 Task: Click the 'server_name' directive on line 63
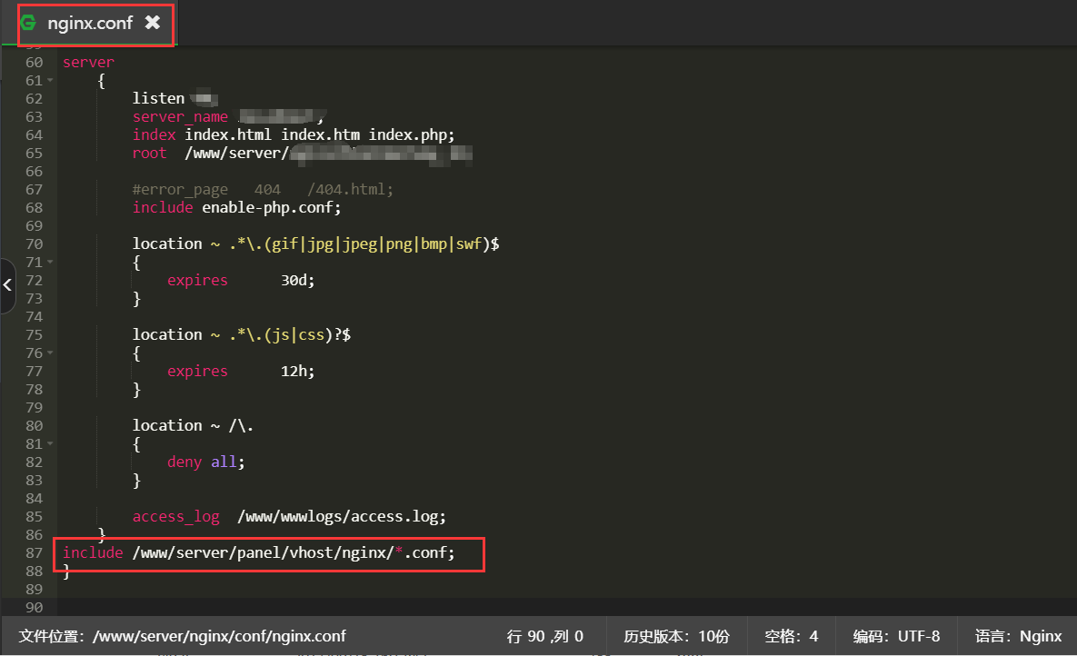tap(180, 117)
